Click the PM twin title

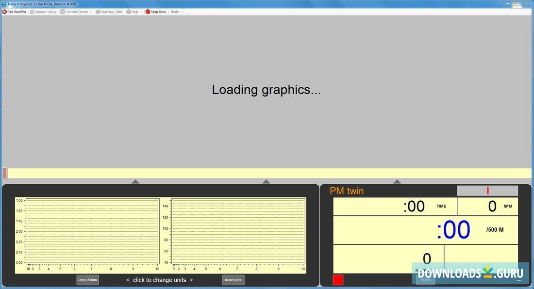[347, 191]
